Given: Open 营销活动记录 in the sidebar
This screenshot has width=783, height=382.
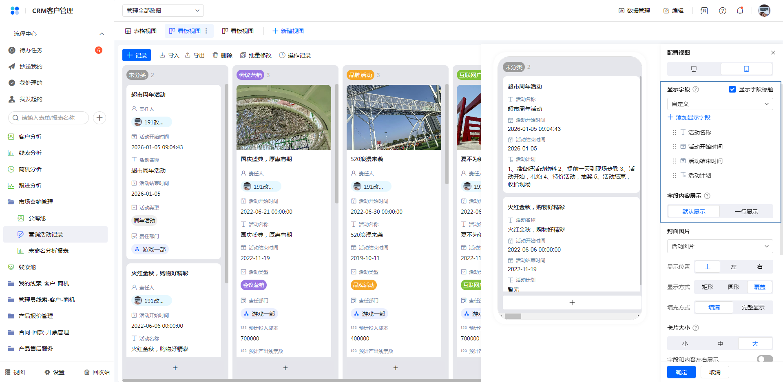Looking at the screenshot, I should (46, 234).
